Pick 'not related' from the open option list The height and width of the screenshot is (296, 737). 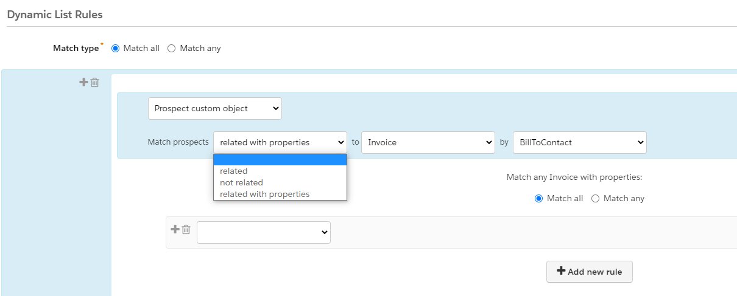pos(241,183)
